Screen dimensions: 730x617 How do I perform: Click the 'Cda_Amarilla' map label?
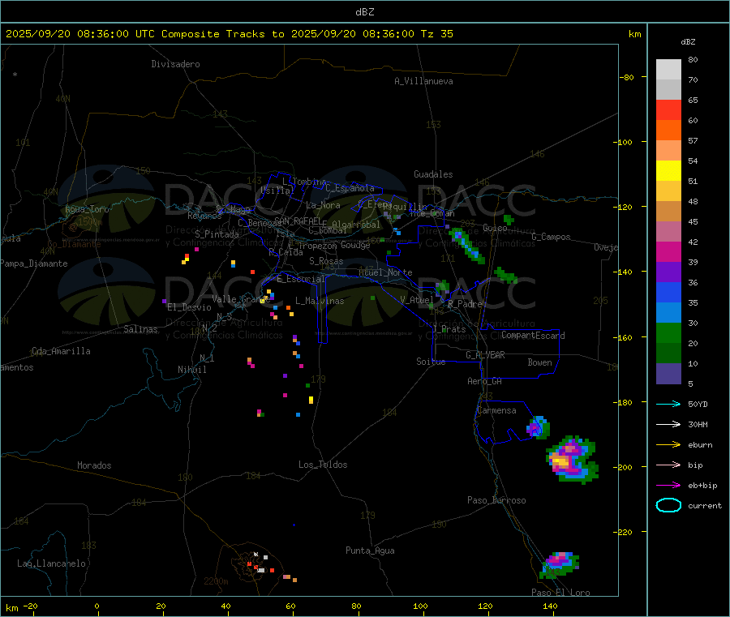(x=61, y=351)
